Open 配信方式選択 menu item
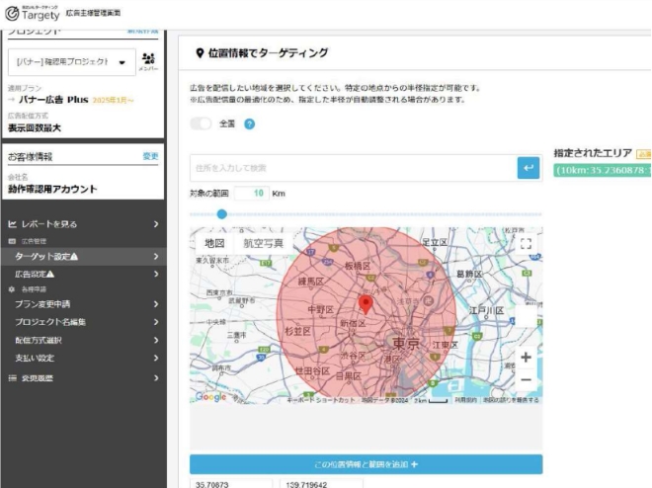The height and width of the screenshot is (488, 652). point(83,340)
